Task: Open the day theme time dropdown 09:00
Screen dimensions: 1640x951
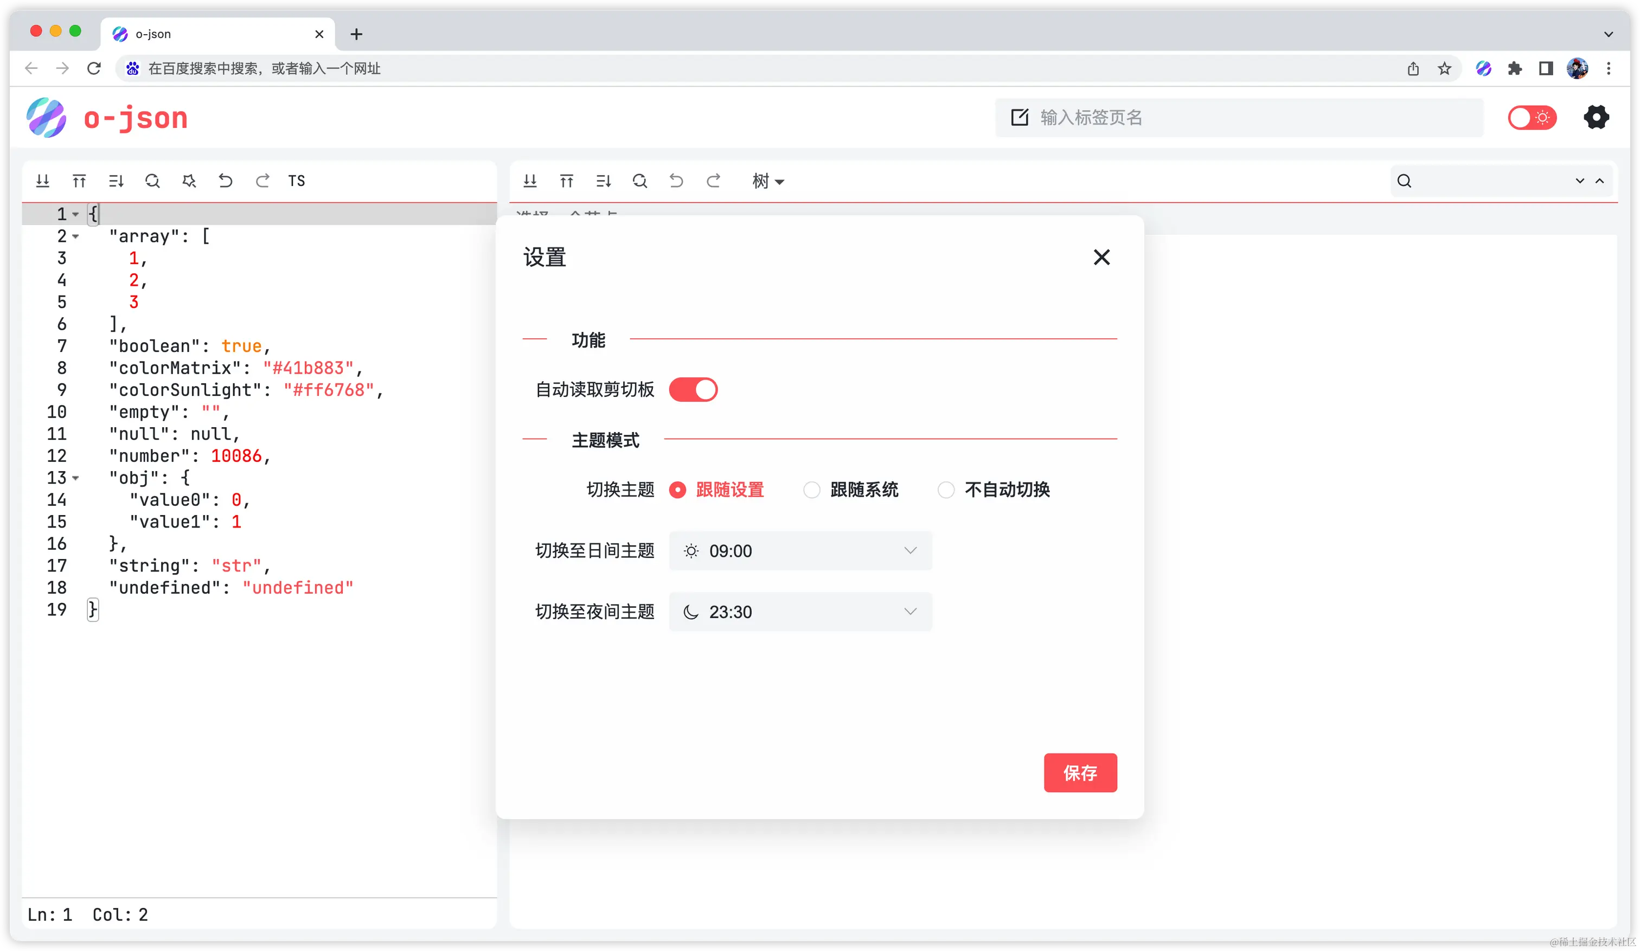Action: point(800,551)
